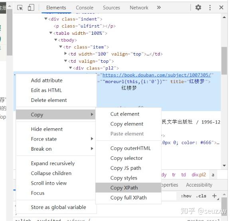The image size is (233, 221).
Task: Choose Store as global variable
Action: [x=58, y=207]
